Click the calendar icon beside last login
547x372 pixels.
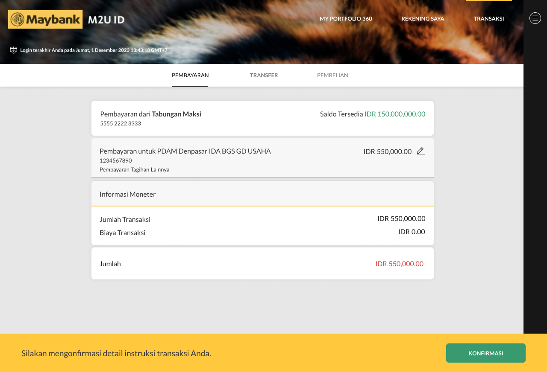[x=14, y=50]
